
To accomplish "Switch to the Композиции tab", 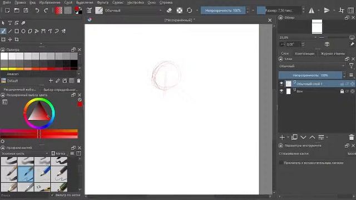I will [304, 53].
